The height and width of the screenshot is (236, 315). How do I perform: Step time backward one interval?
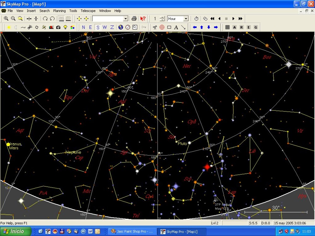(219, 19)
